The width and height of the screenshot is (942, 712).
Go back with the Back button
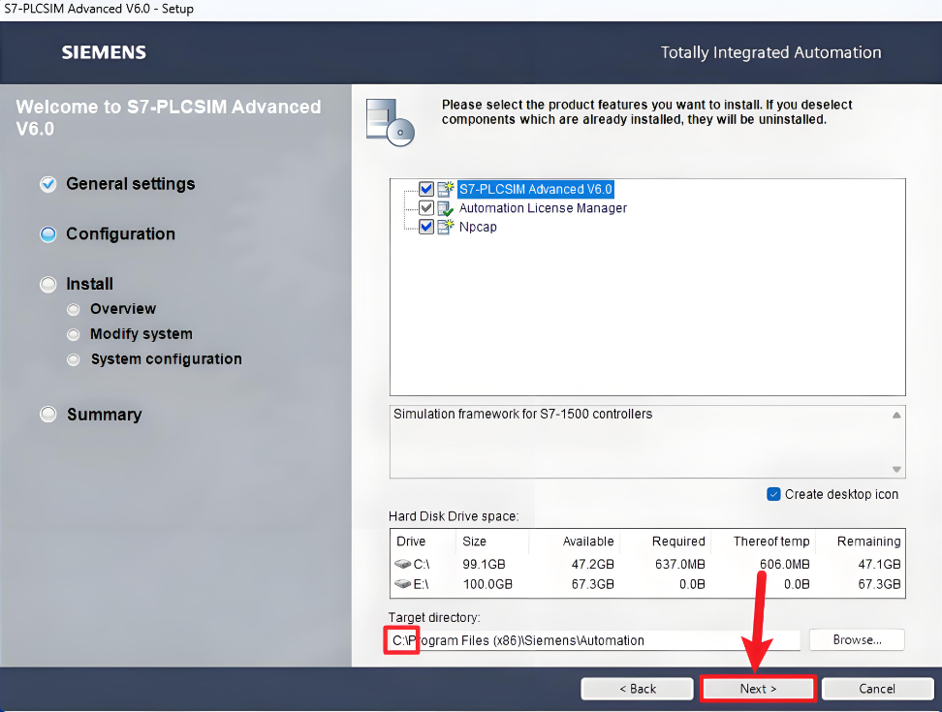(638, 689)
